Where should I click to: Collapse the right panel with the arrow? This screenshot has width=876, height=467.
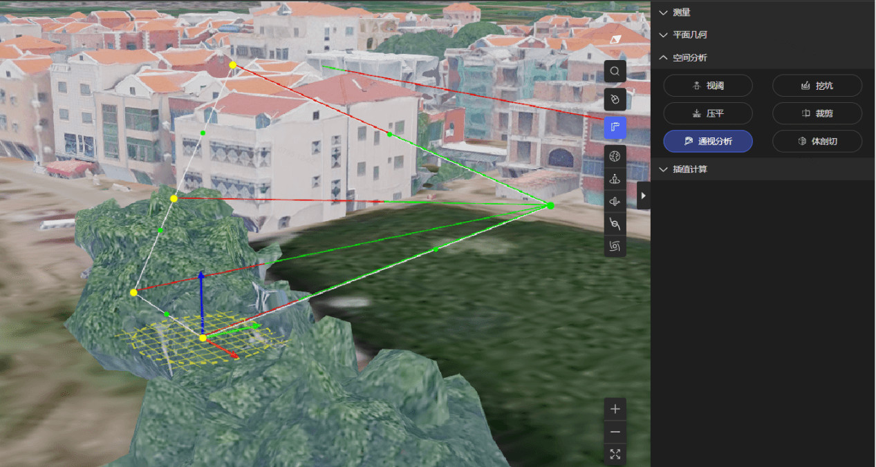[x=644, y=196]
